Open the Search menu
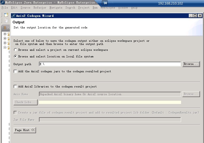Viewport: 204px width, 143px height. pos(70,8)
